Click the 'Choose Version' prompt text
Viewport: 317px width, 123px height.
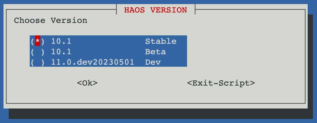(x=50, y=21)
